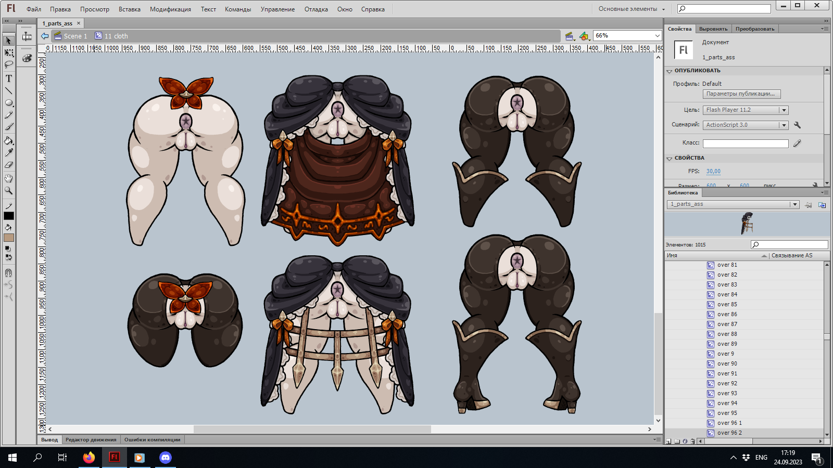The height and width of the screenshot is (468, 833).
Task: Click the Library item properties info icon
Action: [x=685, y=441]
